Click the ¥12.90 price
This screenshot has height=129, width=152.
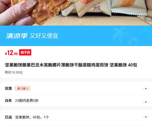pyautogui.click(x=11, y=53)
